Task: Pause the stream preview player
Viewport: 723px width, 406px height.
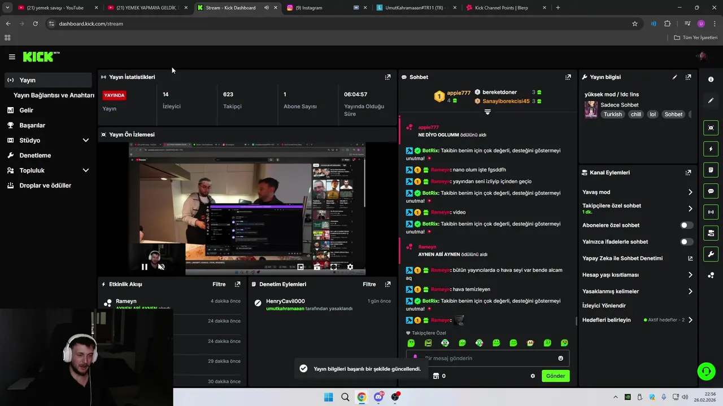Action: 144,267
